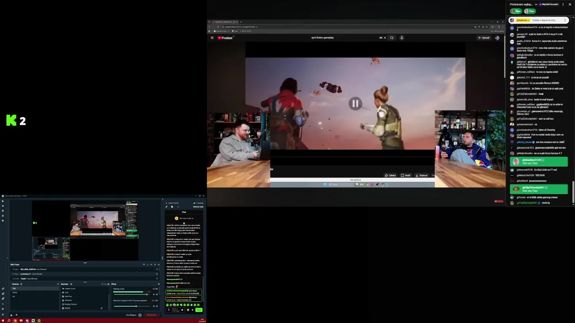Open the live chat mode dropdown chevron
Screen dimensions: 575x323
click(x=536, y=4)
